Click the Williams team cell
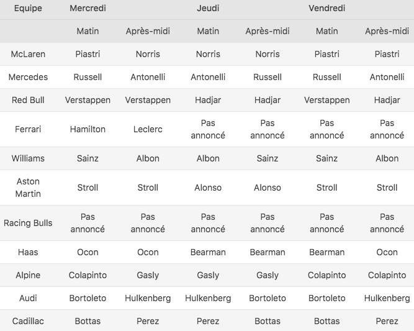 click(28, 158)
